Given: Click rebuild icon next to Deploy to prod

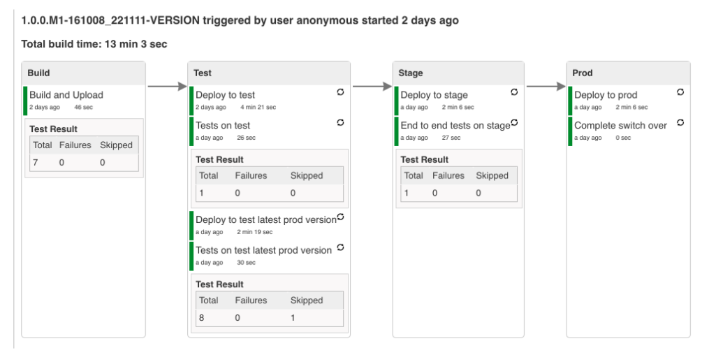Looking at the screenshot, I should (680, 92).
